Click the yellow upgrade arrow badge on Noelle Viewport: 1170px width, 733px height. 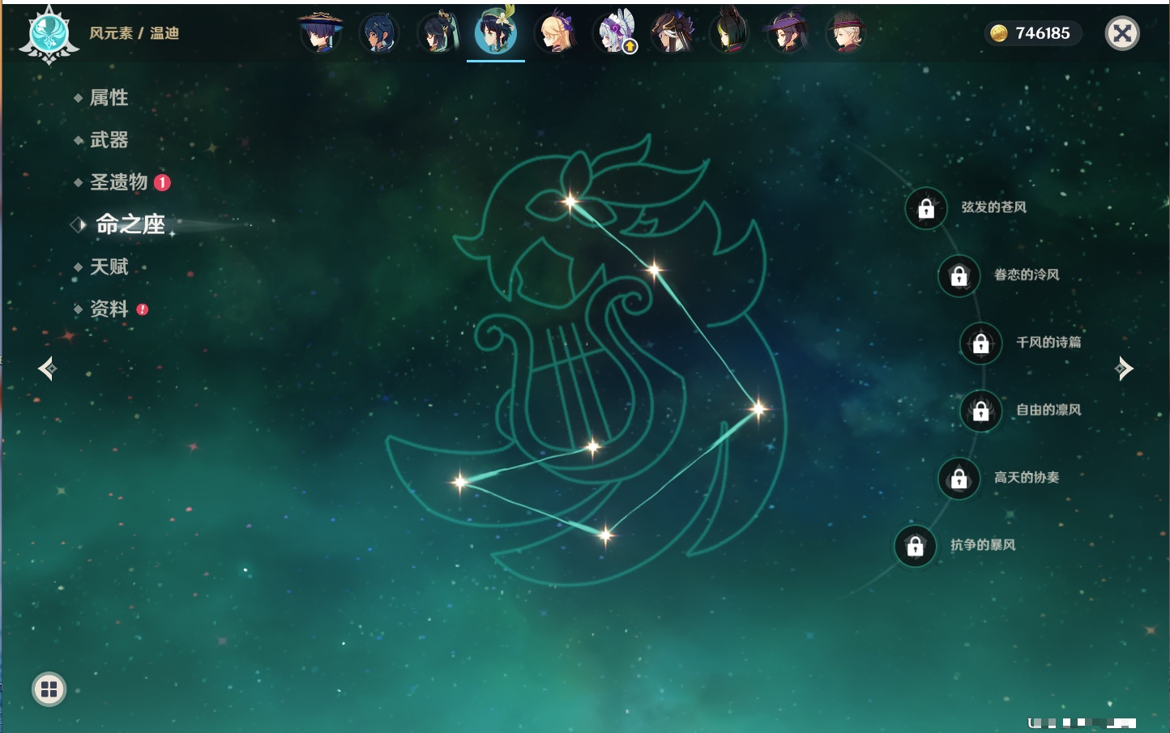(630, 47)
